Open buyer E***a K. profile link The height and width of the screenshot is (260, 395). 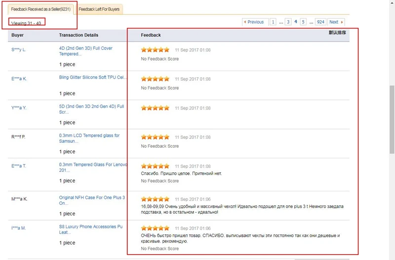19,79
